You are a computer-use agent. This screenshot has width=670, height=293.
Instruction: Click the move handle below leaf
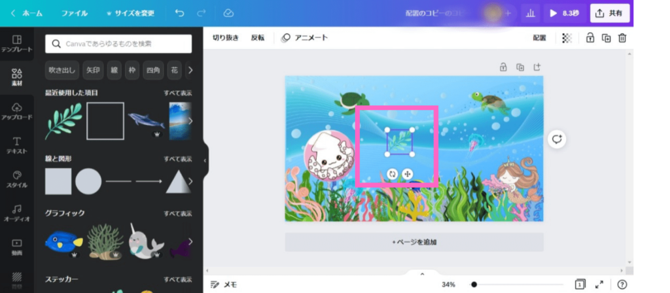pos(407,174)
